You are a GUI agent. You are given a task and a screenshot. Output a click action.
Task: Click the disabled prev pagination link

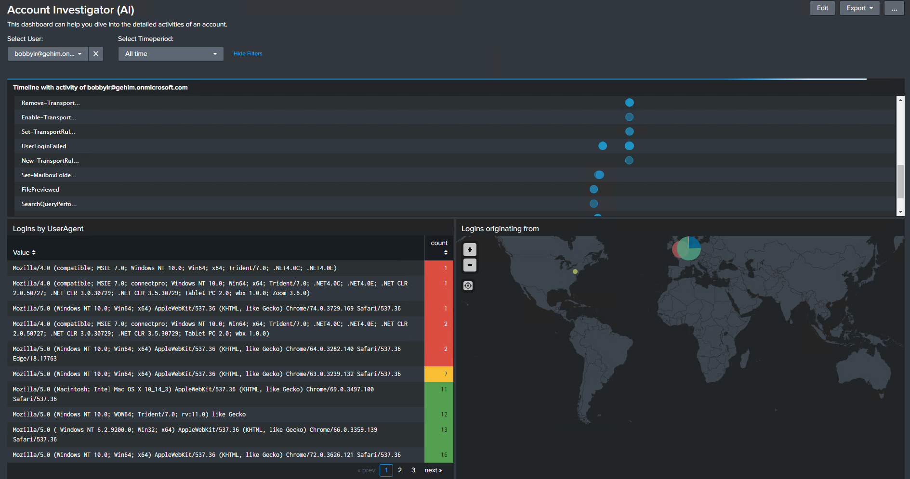(x=366, y=470)
